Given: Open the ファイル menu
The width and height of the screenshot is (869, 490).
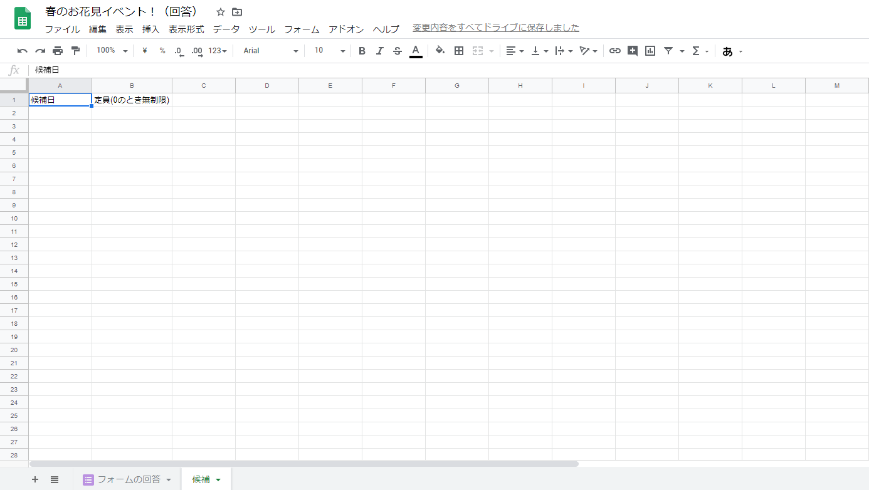Looking at the screenshot, I should coord(62,29).
